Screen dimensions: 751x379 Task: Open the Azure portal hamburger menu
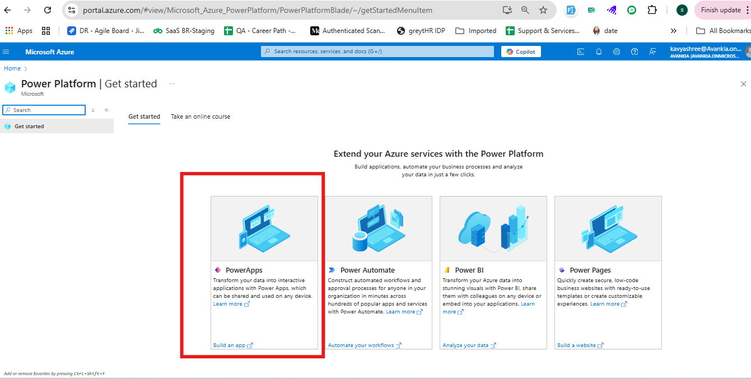pos(6,52)
